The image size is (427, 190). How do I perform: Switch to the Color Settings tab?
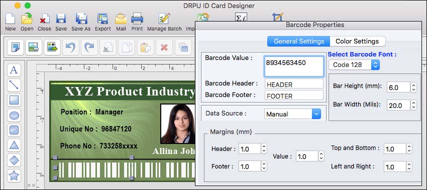(357, 41)
